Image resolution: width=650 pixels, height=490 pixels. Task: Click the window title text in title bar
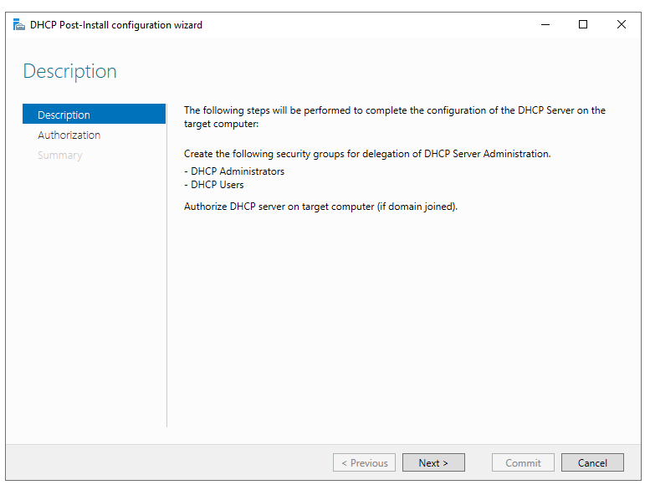pos(116,25)
